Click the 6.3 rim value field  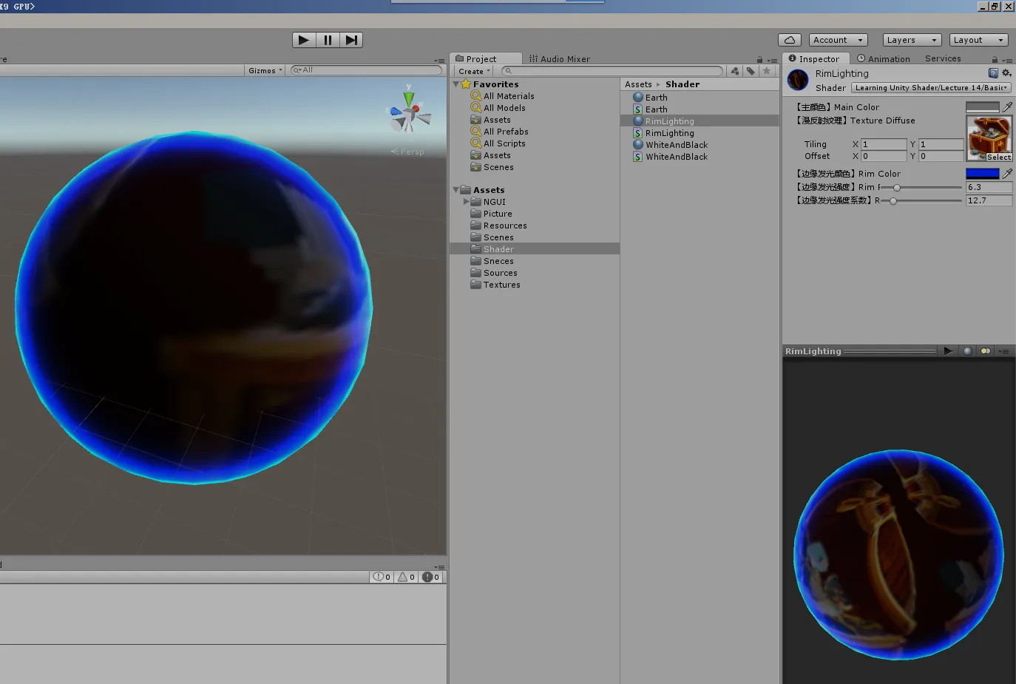point(989,187)
